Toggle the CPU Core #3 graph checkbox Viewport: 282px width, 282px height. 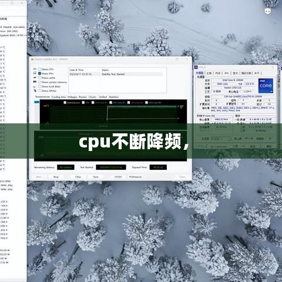pyautogui.click(x=129, y=102)
